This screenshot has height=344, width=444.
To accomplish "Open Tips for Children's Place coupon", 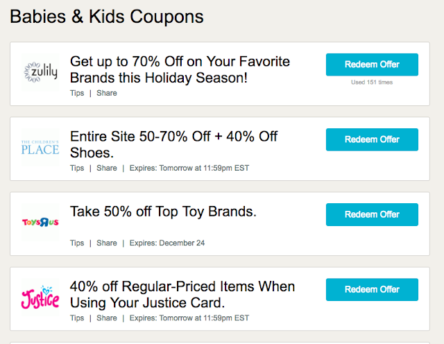I will click(77, 168).
